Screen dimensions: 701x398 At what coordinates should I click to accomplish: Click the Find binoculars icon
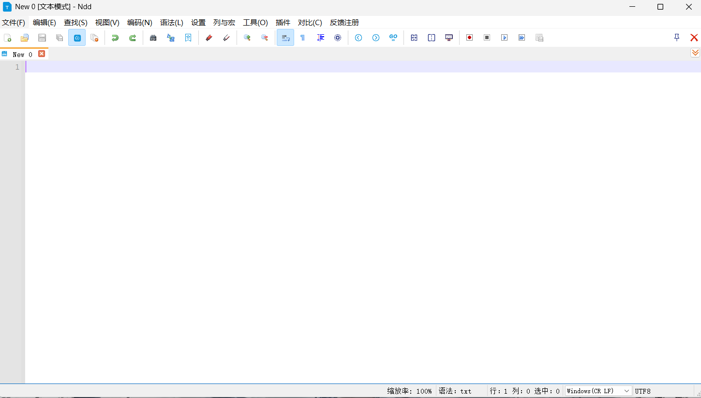tap(153, 37)
